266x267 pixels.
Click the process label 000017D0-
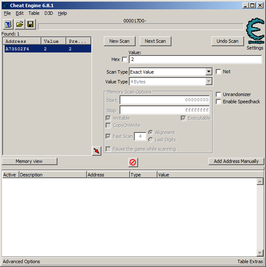tap(135, 21)
